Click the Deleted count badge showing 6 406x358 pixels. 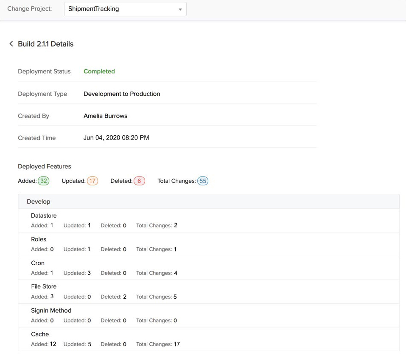click(139, 181)
